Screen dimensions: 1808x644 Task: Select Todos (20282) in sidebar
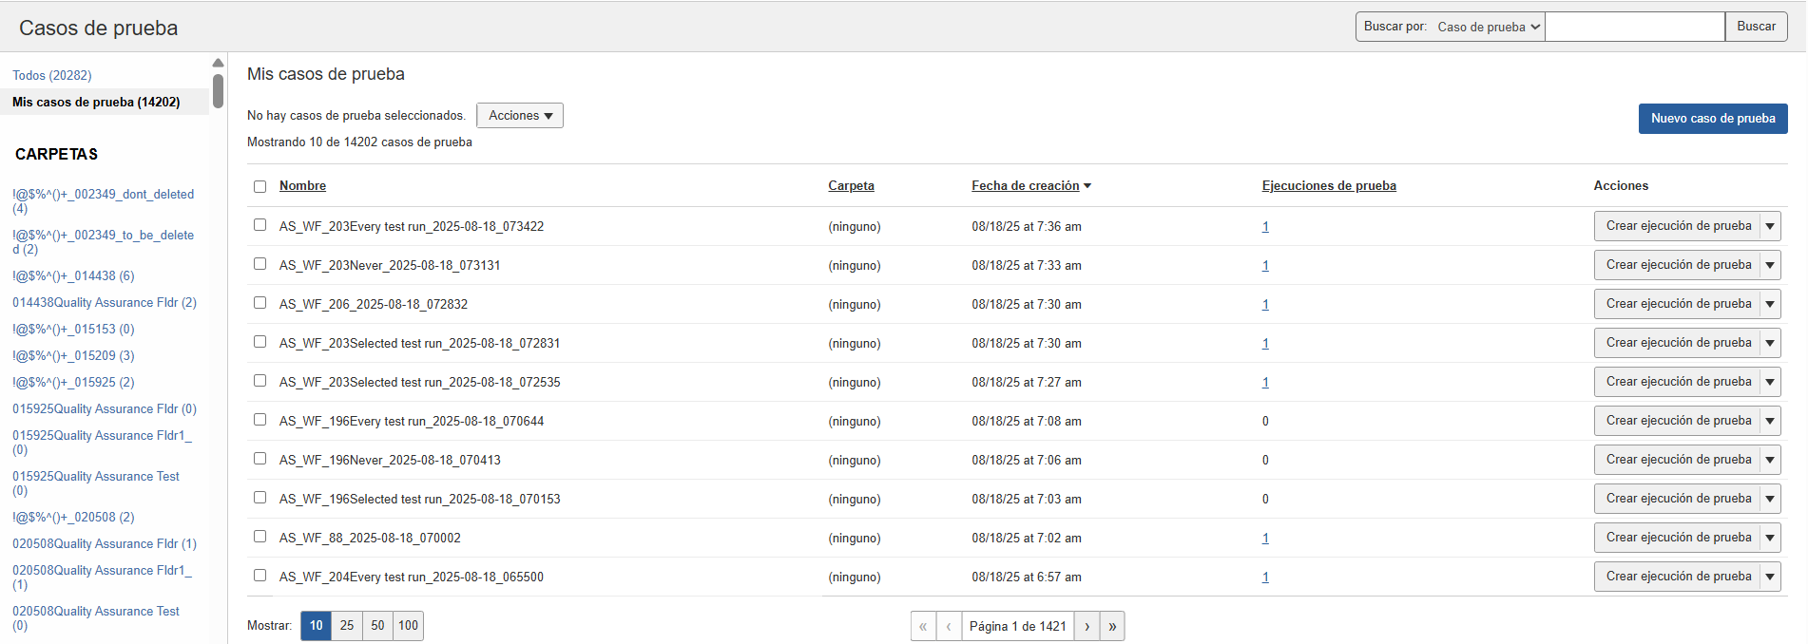coord(52,75)
